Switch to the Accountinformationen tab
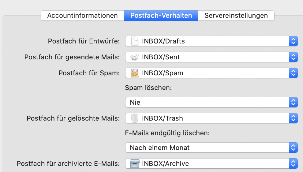This screenshot has width=303, height=172. (83, 15)
